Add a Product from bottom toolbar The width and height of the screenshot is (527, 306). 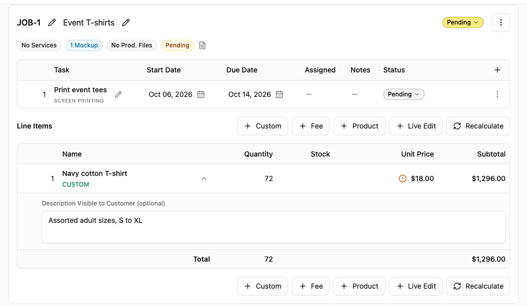[359, 286]
